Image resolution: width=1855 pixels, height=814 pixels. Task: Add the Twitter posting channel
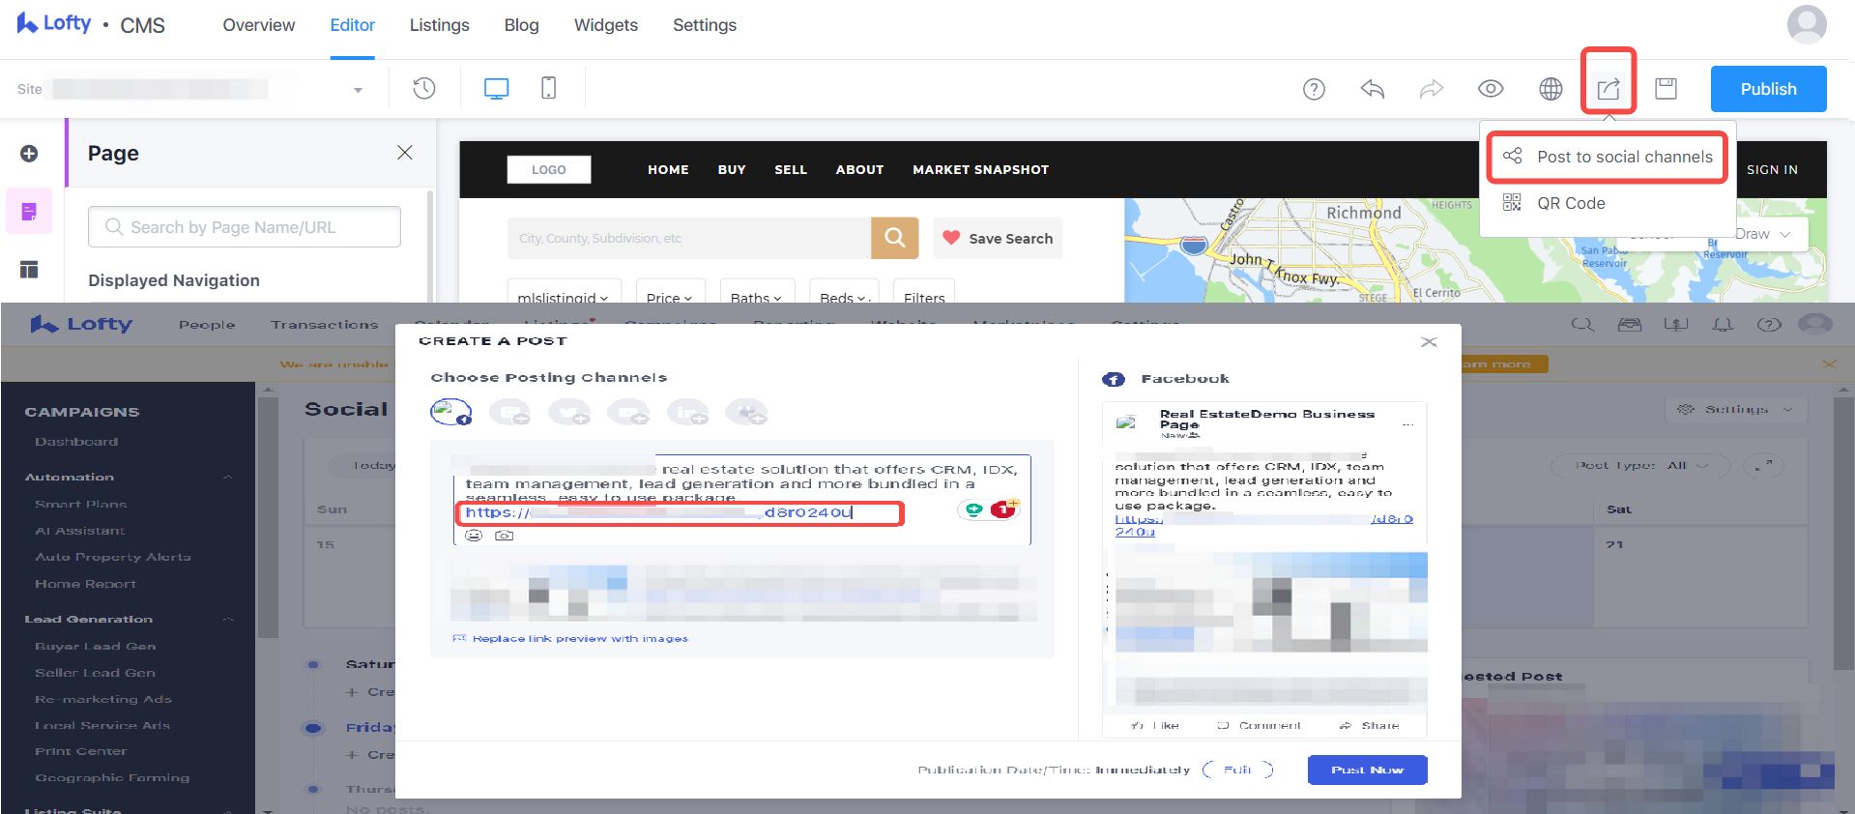pos(568,413)
